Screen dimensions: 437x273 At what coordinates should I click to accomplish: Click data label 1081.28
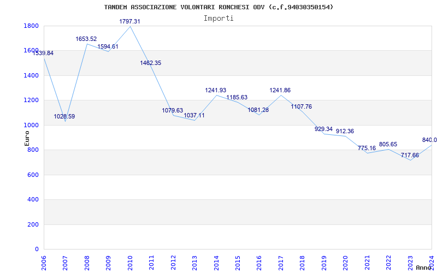coord(258,110)
